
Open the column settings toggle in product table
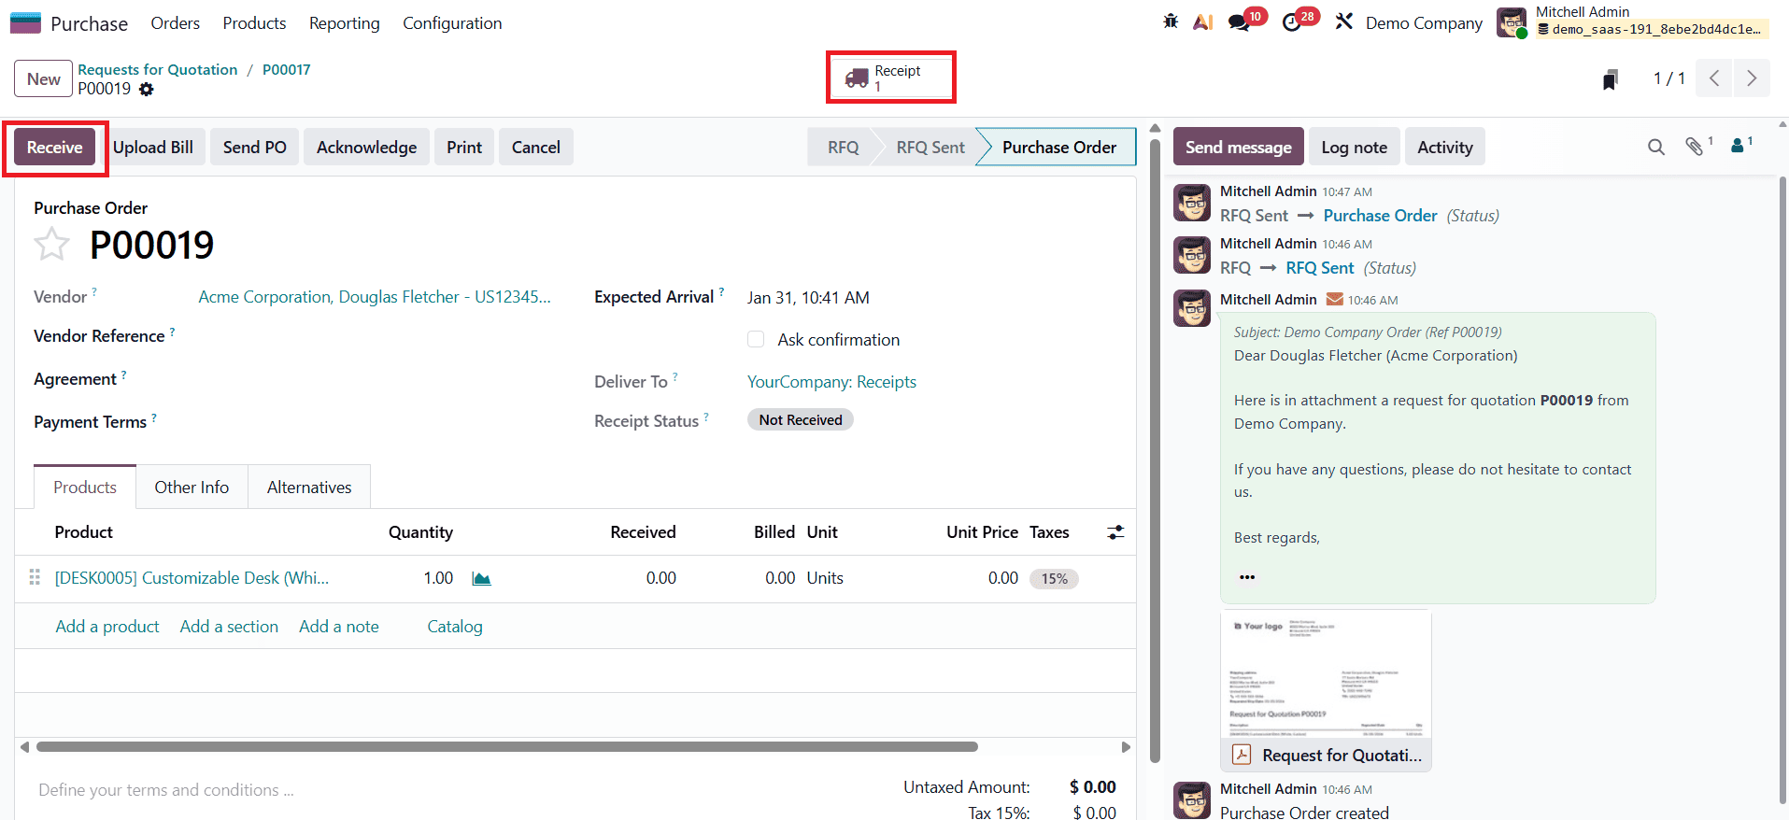coord(1115,532)
